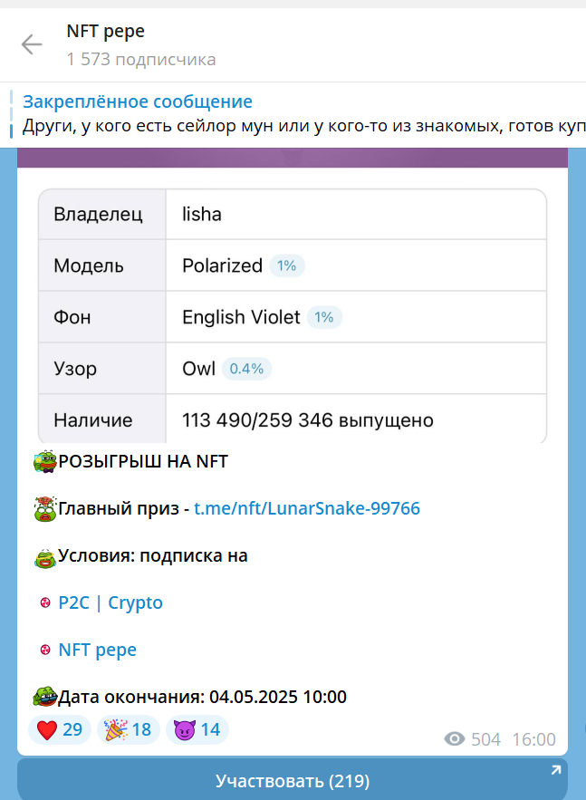Screen dimensions: 586x800
Task: Click the eye views icon showing 504
Action: [455, 739]
